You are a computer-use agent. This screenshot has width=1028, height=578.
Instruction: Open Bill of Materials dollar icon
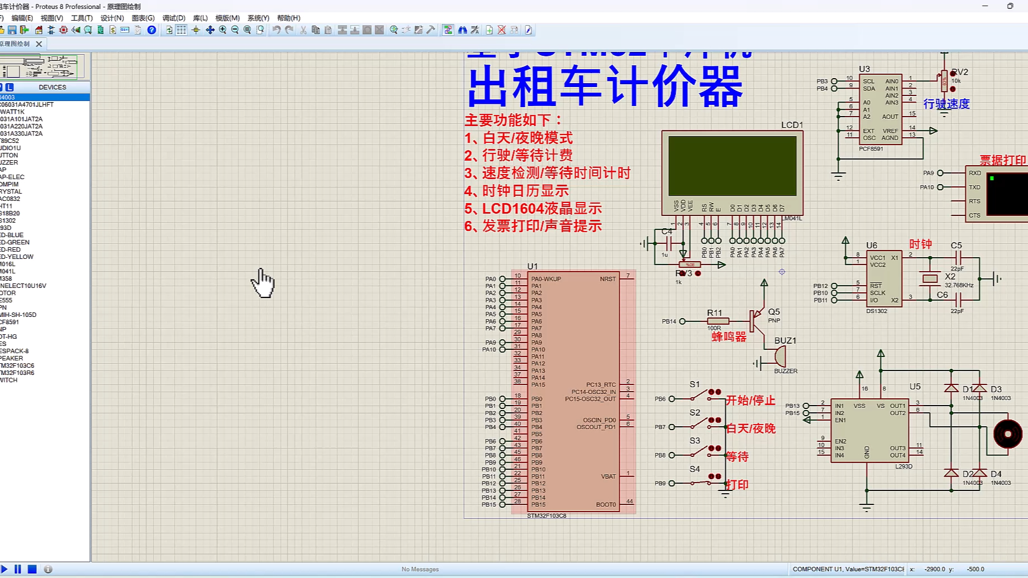coord(113,30)
